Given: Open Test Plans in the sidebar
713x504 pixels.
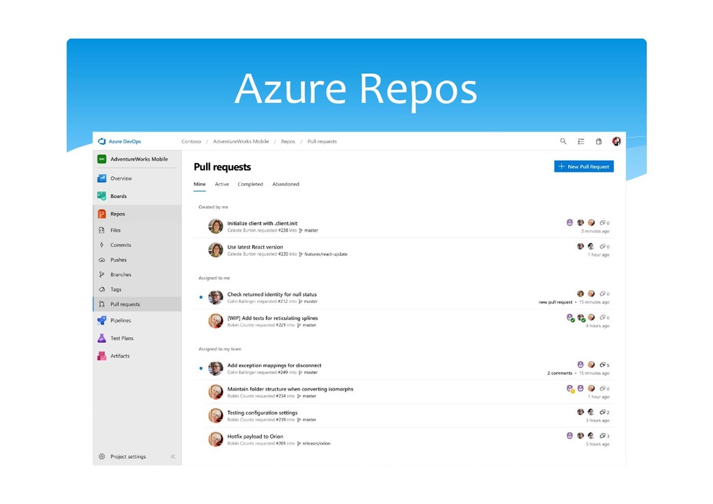Looking at the screenshot, I should [137, 338].
